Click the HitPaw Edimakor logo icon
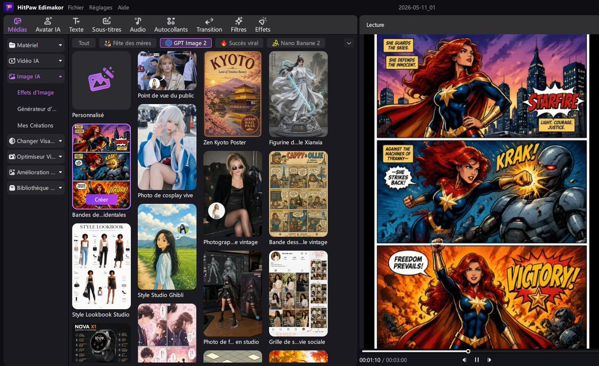 tap(8, 7)
